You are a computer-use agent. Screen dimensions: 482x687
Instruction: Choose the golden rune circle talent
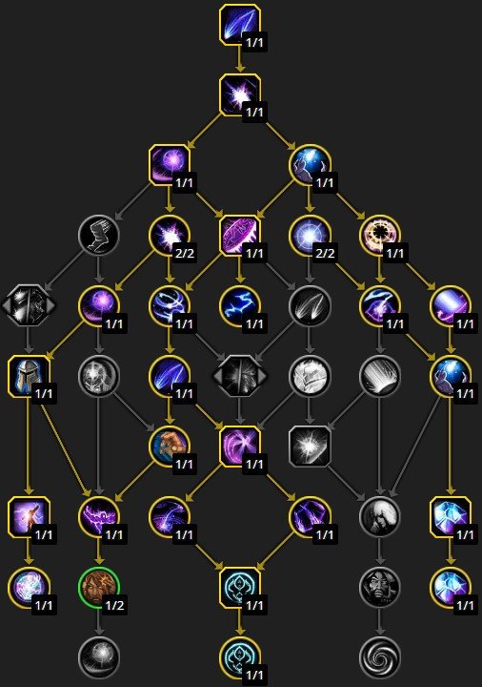(x=380, y=235)
